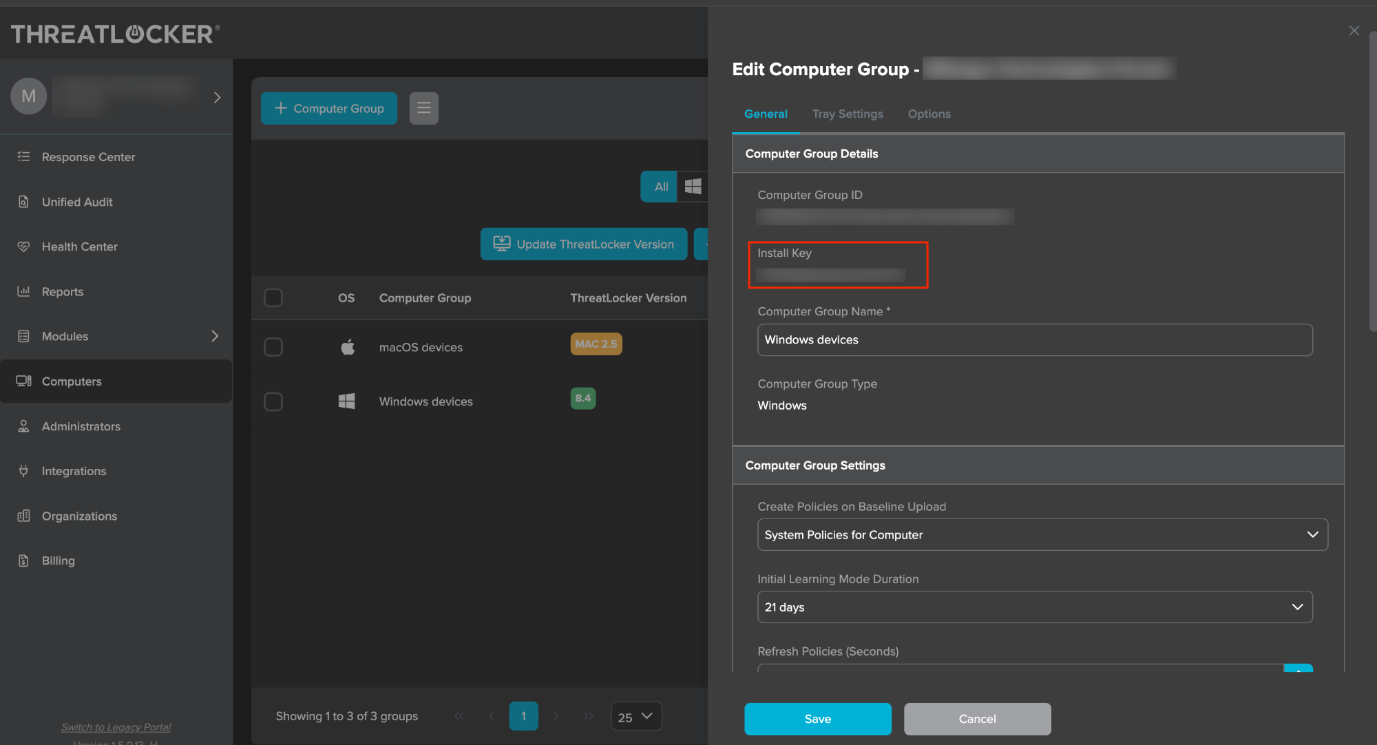Click the Response Center list icon

[x=23, y=156]
